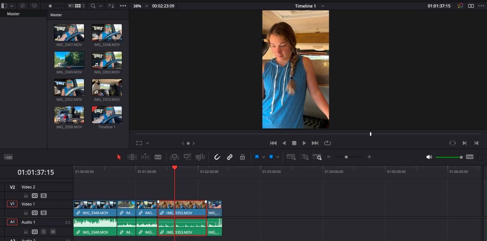Click the Overwrite Clip icon

(x=187, y=157)
